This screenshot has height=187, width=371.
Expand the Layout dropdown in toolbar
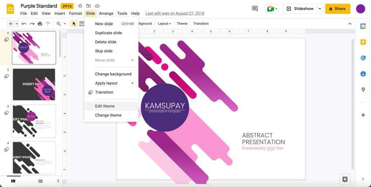pos(164,24)
